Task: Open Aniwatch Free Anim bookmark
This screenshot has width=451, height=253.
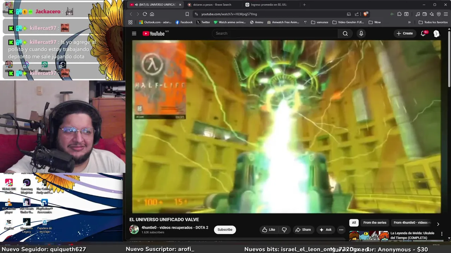Action: click(283, 22)
